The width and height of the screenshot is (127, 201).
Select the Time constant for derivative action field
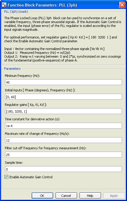63,126
